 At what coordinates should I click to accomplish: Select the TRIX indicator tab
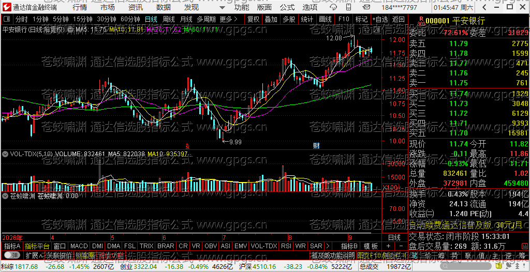click(146, 246)
